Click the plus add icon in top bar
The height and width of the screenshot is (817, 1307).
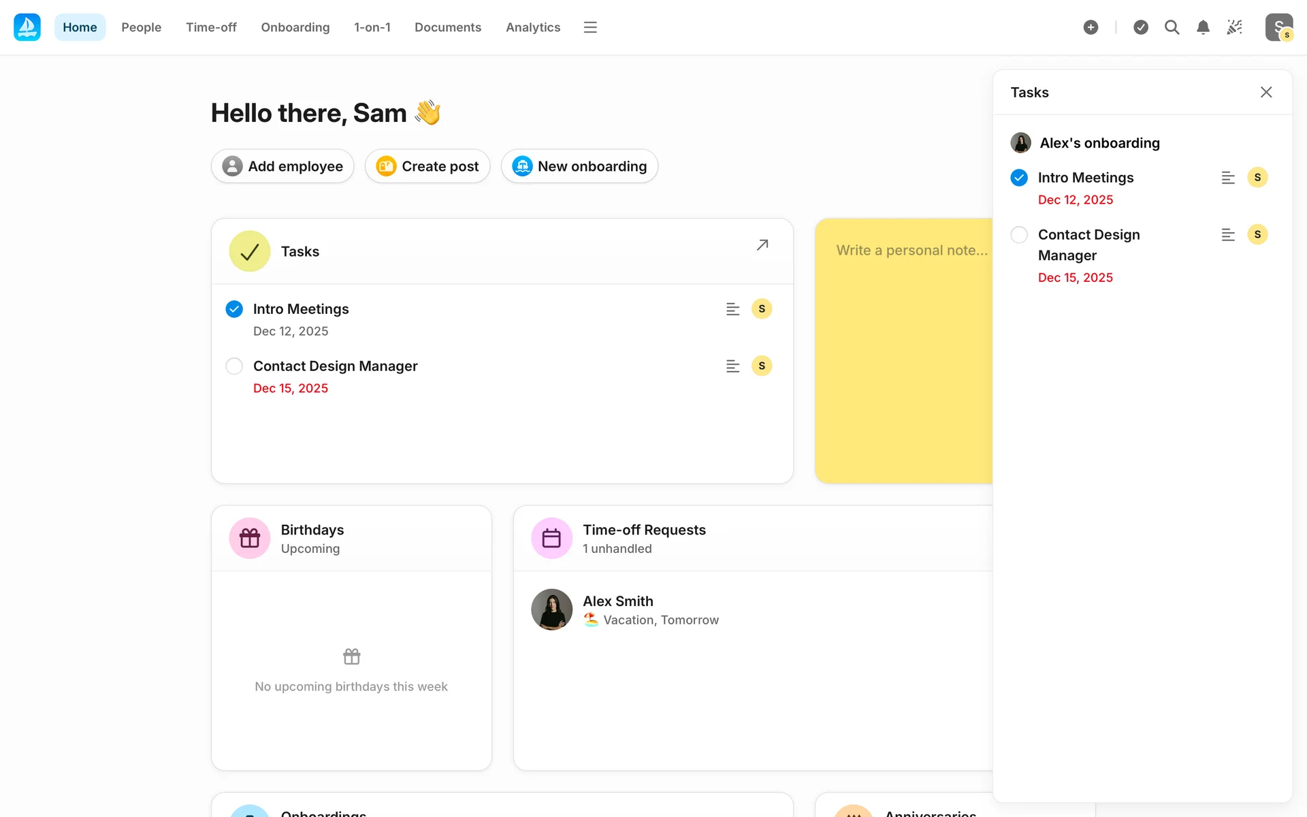pyautogui.click(x=1091, y=27)
